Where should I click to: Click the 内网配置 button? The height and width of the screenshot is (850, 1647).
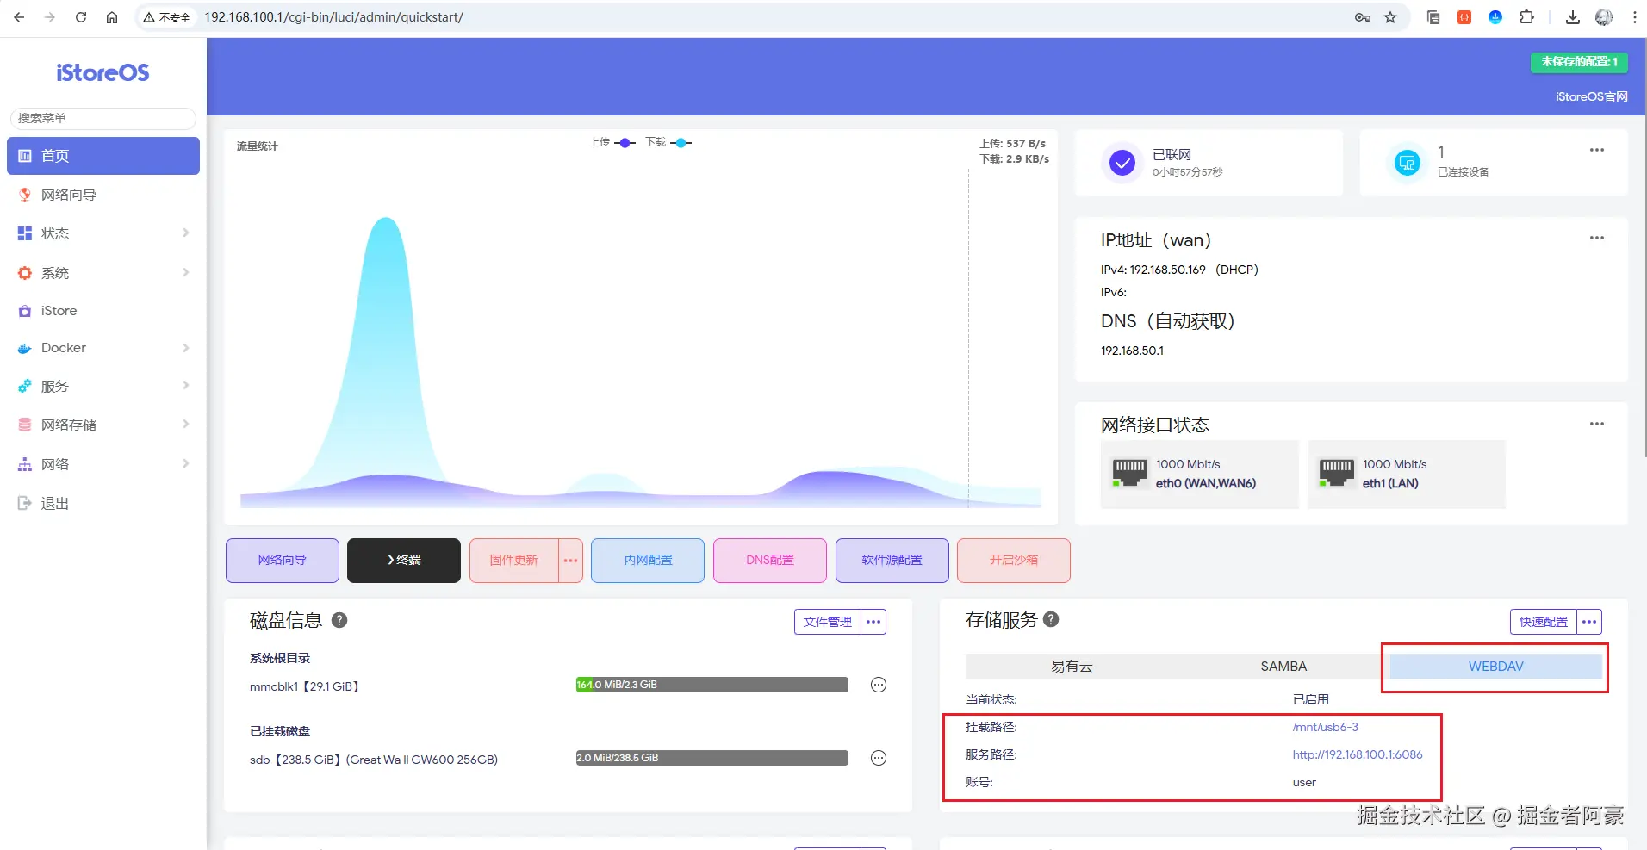[x=648, y=561]
